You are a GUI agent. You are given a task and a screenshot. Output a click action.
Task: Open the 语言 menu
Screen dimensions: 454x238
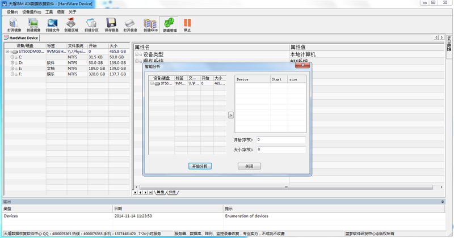(x=61, y=12)
